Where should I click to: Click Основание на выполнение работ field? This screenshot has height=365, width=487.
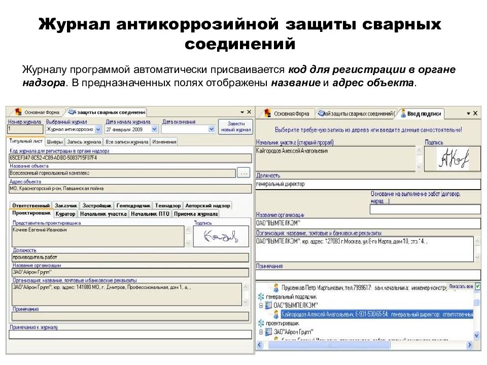tap(425, 209)
